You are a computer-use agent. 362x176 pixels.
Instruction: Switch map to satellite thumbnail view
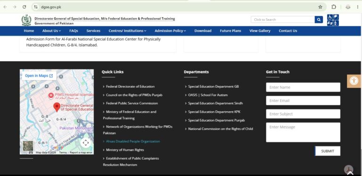pos(28,145)
